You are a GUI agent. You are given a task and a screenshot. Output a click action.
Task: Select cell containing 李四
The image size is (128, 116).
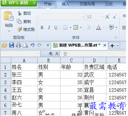click(24, 82)
